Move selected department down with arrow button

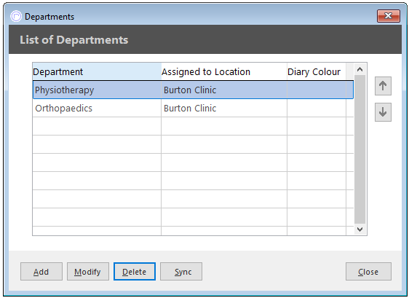(383, 112)
